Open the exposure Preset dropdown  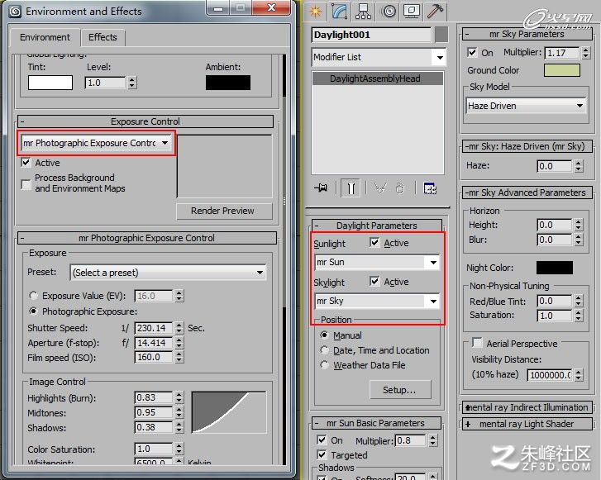tap(168, 273)
